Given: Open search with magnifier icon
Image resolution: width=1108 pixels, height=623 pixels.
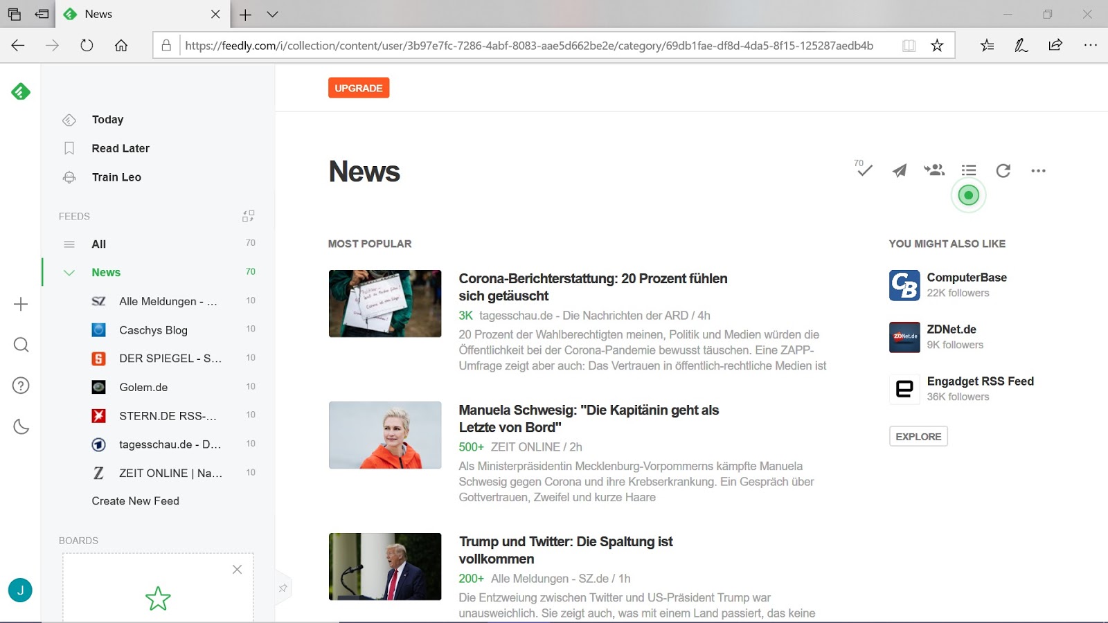Looking at the screenshot, I should pyautogui.click(x=21, y=345).
